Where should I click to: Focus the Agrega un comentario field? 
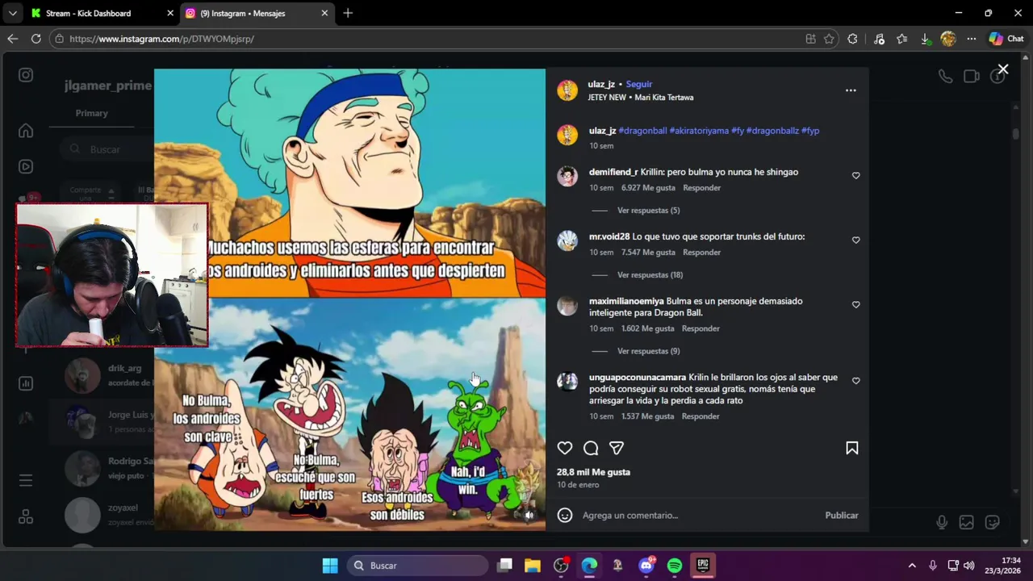tap(698, 515)
